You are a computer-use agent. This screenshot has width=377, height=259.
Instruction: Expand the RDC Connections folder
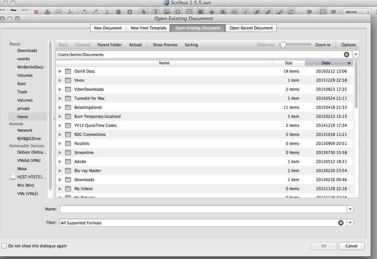[x=60, y=134]
